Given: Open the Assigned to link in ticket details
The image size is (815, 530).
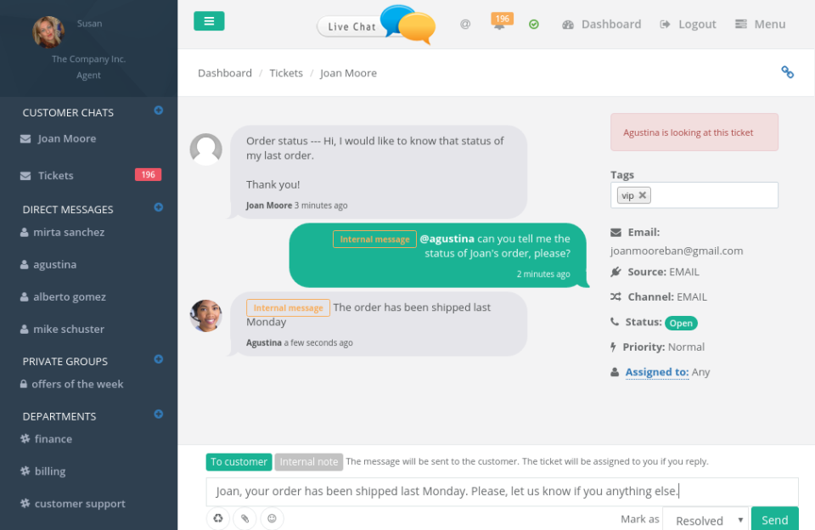Looking at the screenshot, I should 656,371.
